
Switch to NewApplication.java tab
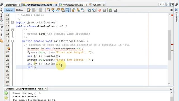click(73, 5)
